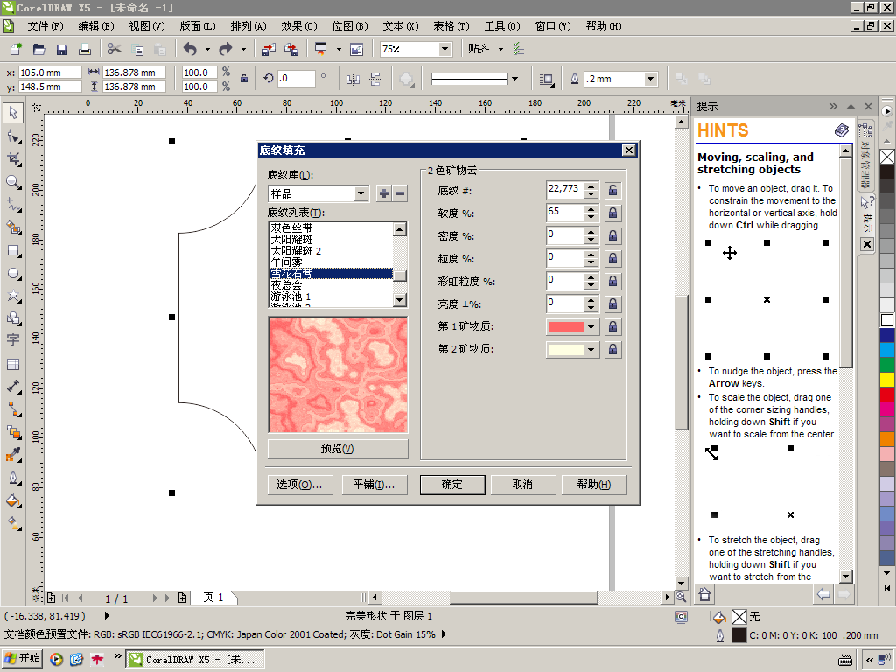
Task: Click the Import icon in the toolbar
Action: coord(268,49)
